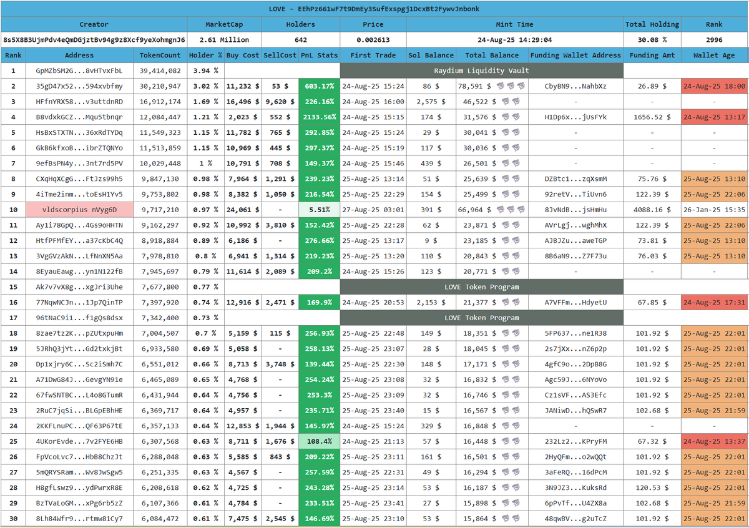The height and width of the screenshot is (528, 749).
Task: Click the Holders count 642
Action: pyautogui.click(x=301, y=40)
